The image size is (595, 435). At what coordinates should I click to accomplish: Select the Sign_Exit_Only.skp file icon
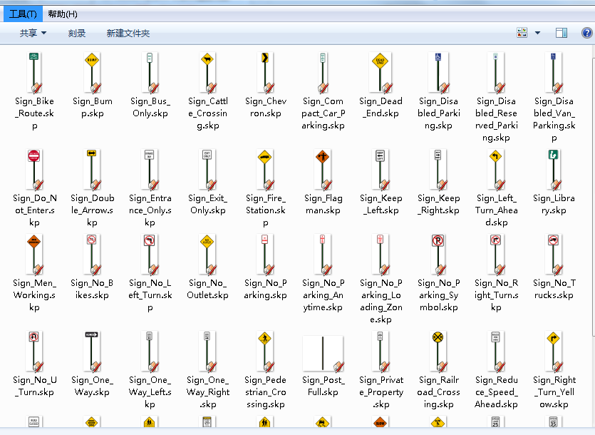pos(207,170)
